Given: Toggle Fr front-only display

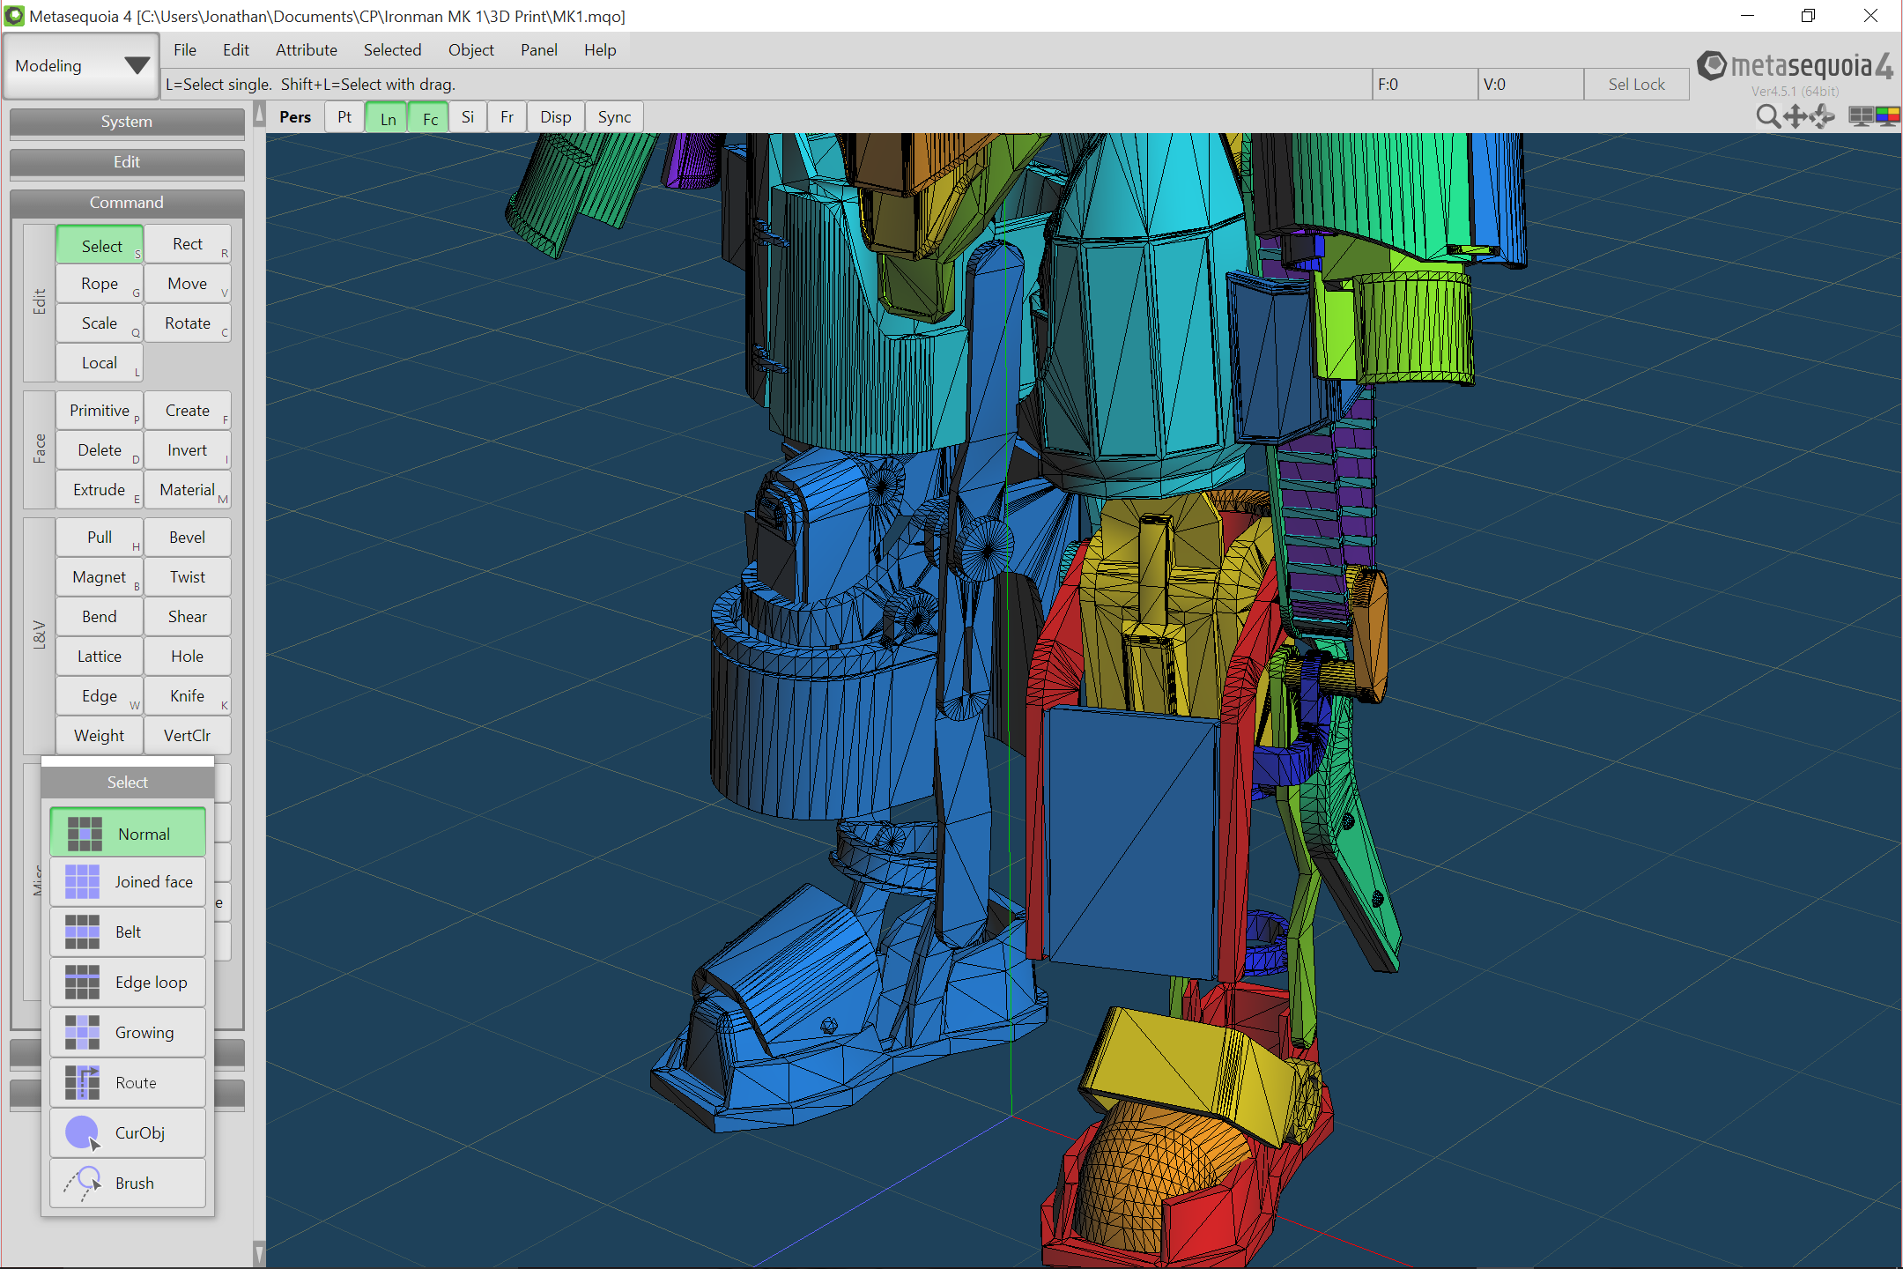Looking at the screenshot, I should point(507,117).
